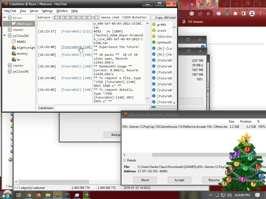Click the monkey user dialog icon
Viewport: 266px width, 199px height.
pyautogui.click(x=14, y=53)
